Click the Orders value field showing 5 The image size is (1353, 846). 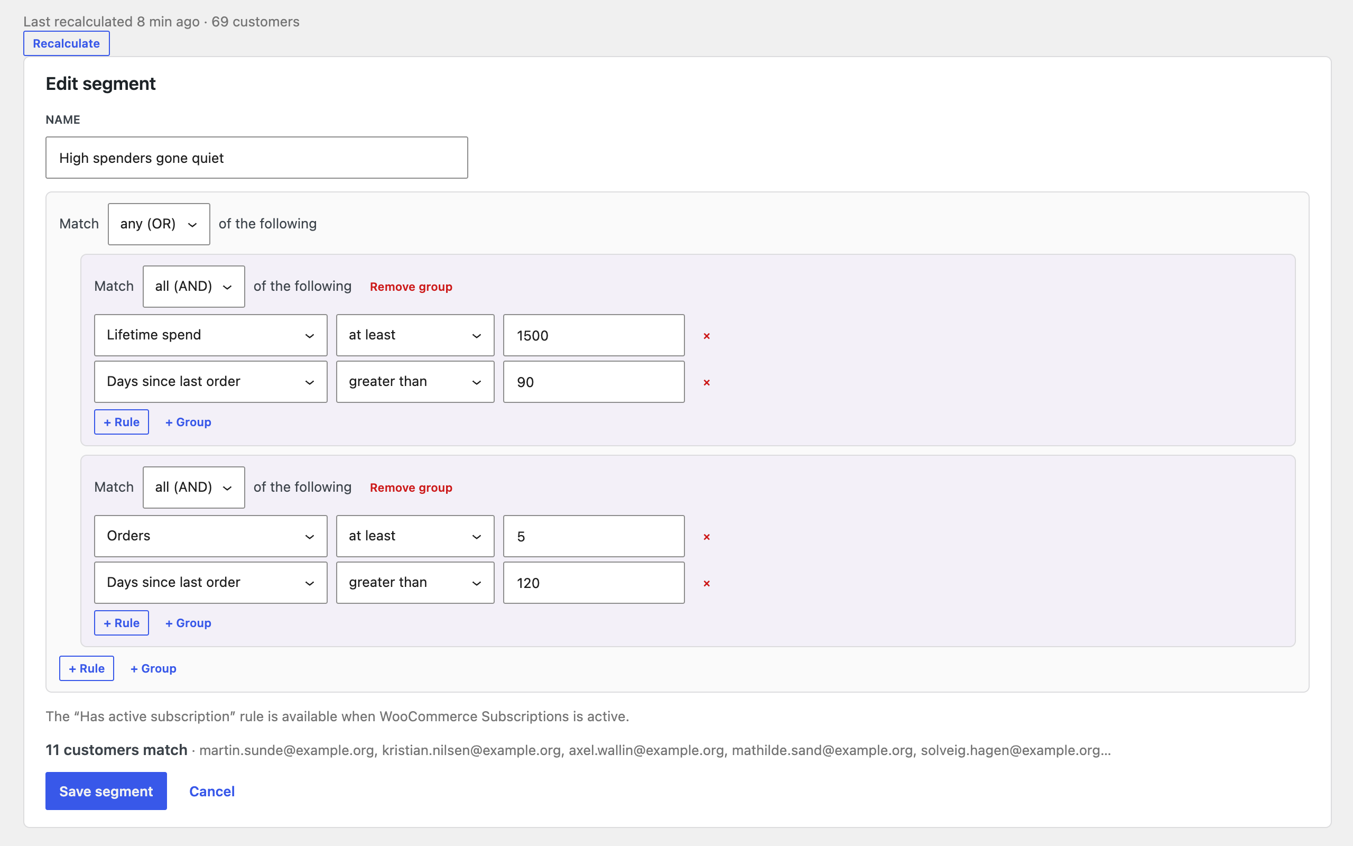tap(594, 536)
